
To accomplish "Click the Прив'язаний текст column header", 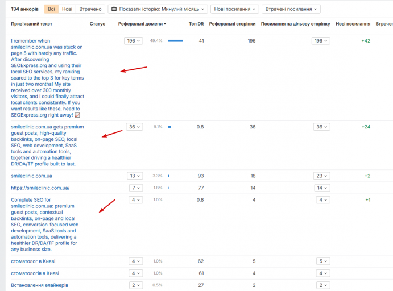I will 32,24.
